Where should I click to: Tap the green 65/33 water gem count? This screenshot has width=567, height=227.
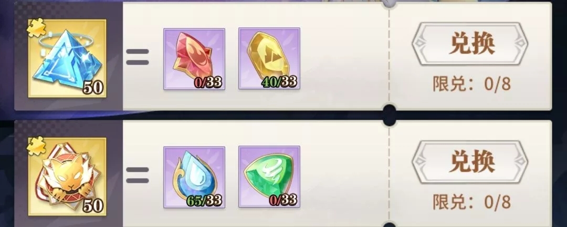pos(204,200)
